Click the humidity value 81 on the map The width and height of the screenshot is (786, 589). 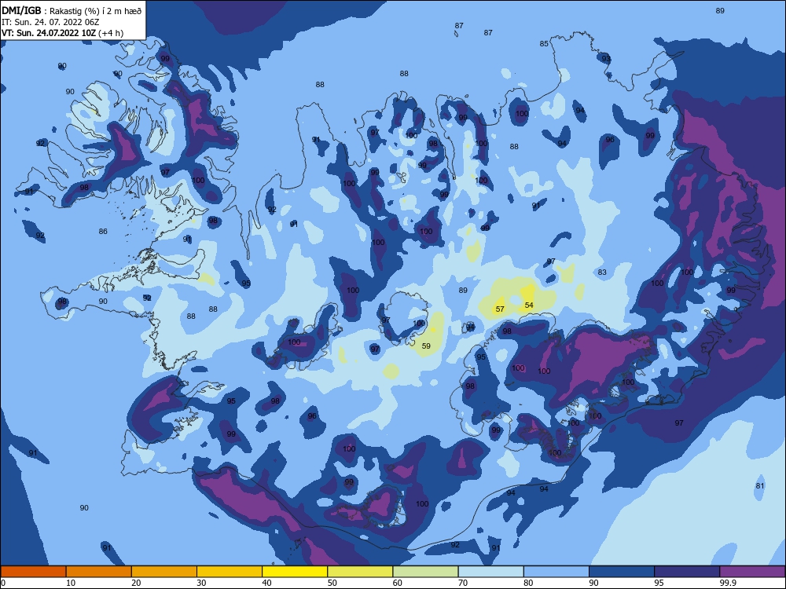(760, 486)
